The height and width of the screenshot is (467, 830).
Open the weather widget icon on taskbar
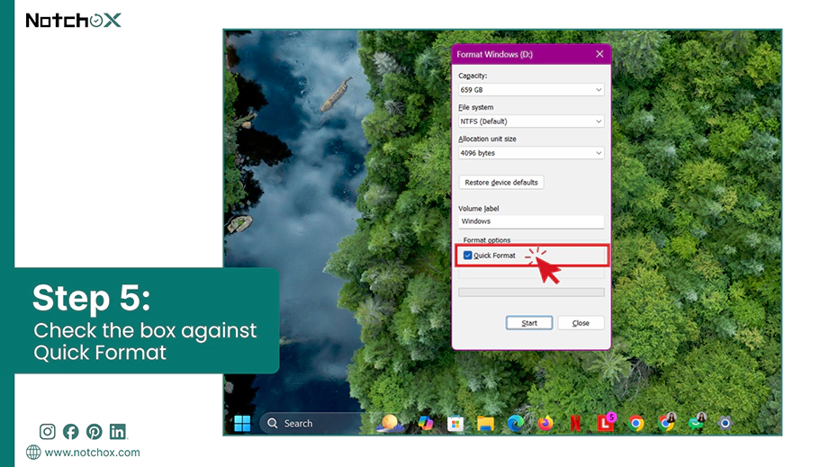pos(390,423)
